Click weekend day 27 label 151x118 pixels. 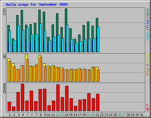tap(124, 115)
